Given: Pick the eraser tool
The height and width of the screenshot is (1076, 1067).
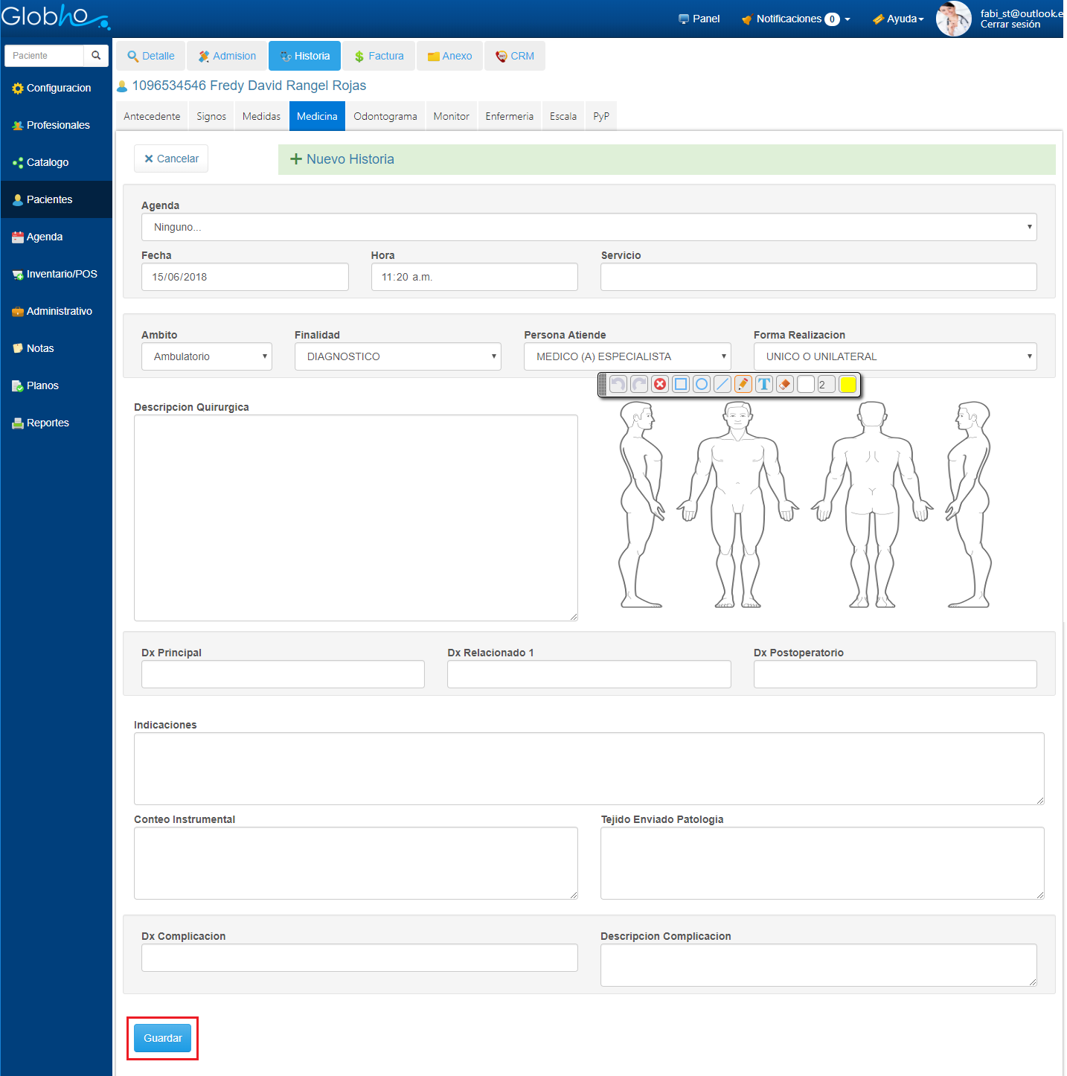Looking at the screenshot, I should coord(784,384).
